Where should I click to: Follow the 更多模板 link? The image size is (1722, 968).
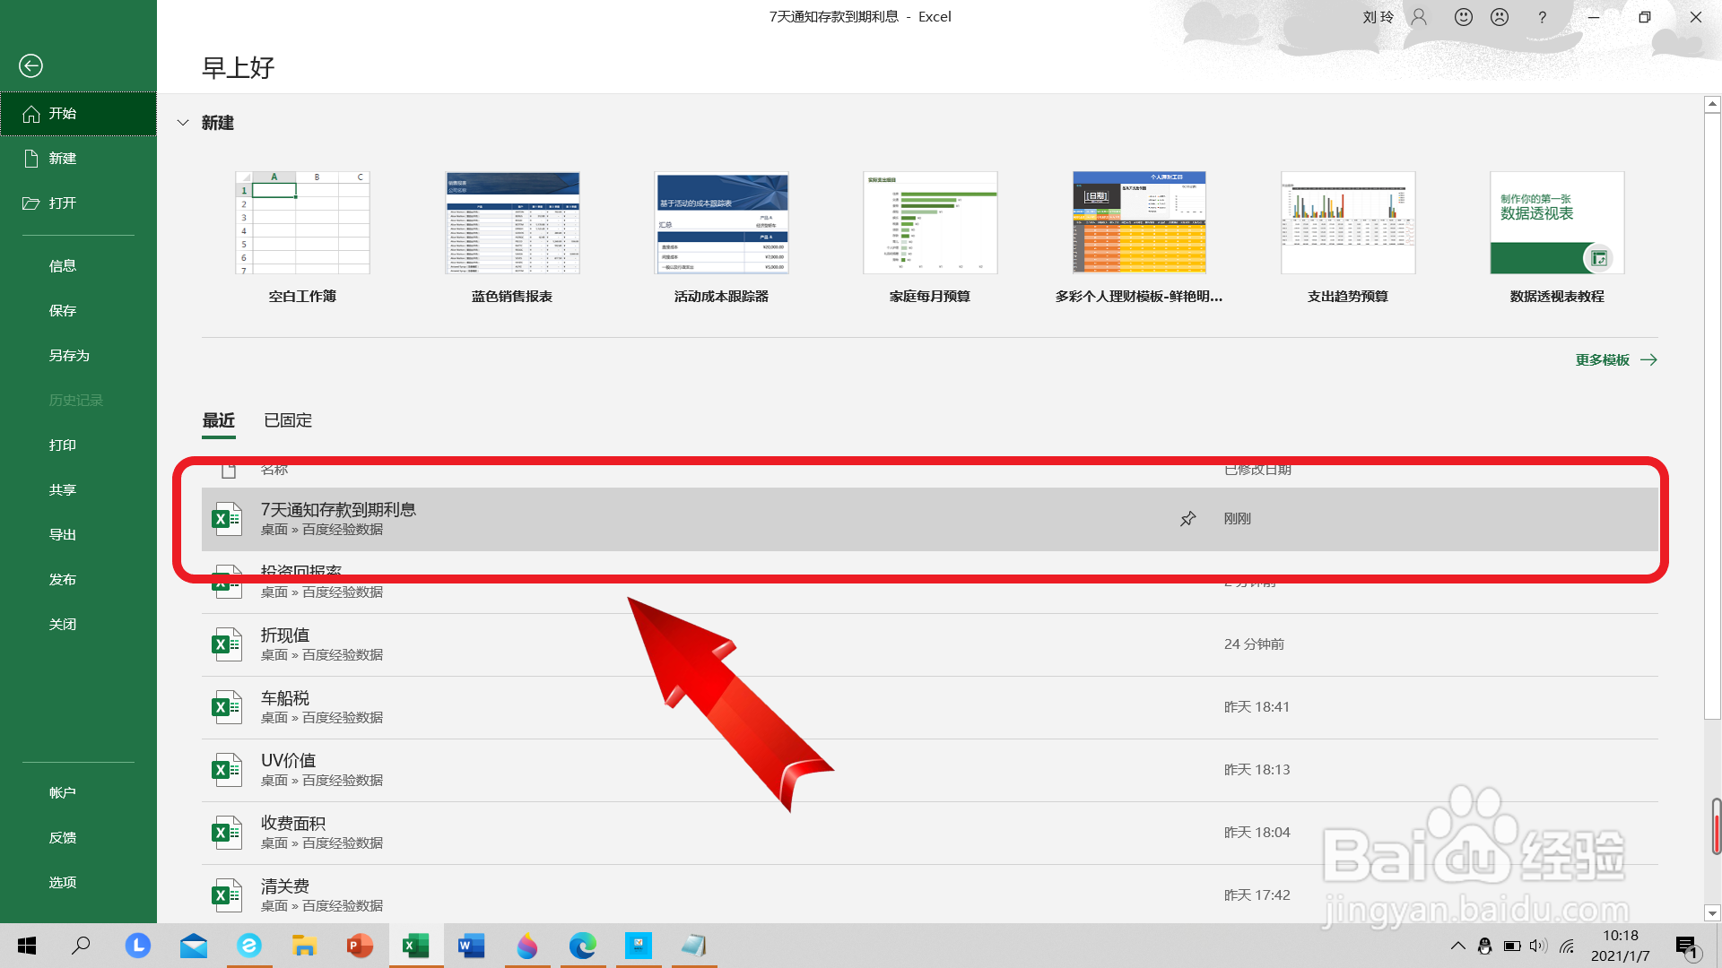tap(1616, 360)
